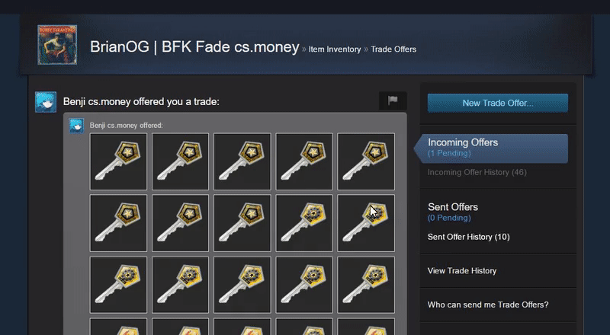Screen dimensions: 610x335
Task: Open the Incoming Offers tab
Action: [491, 148]
